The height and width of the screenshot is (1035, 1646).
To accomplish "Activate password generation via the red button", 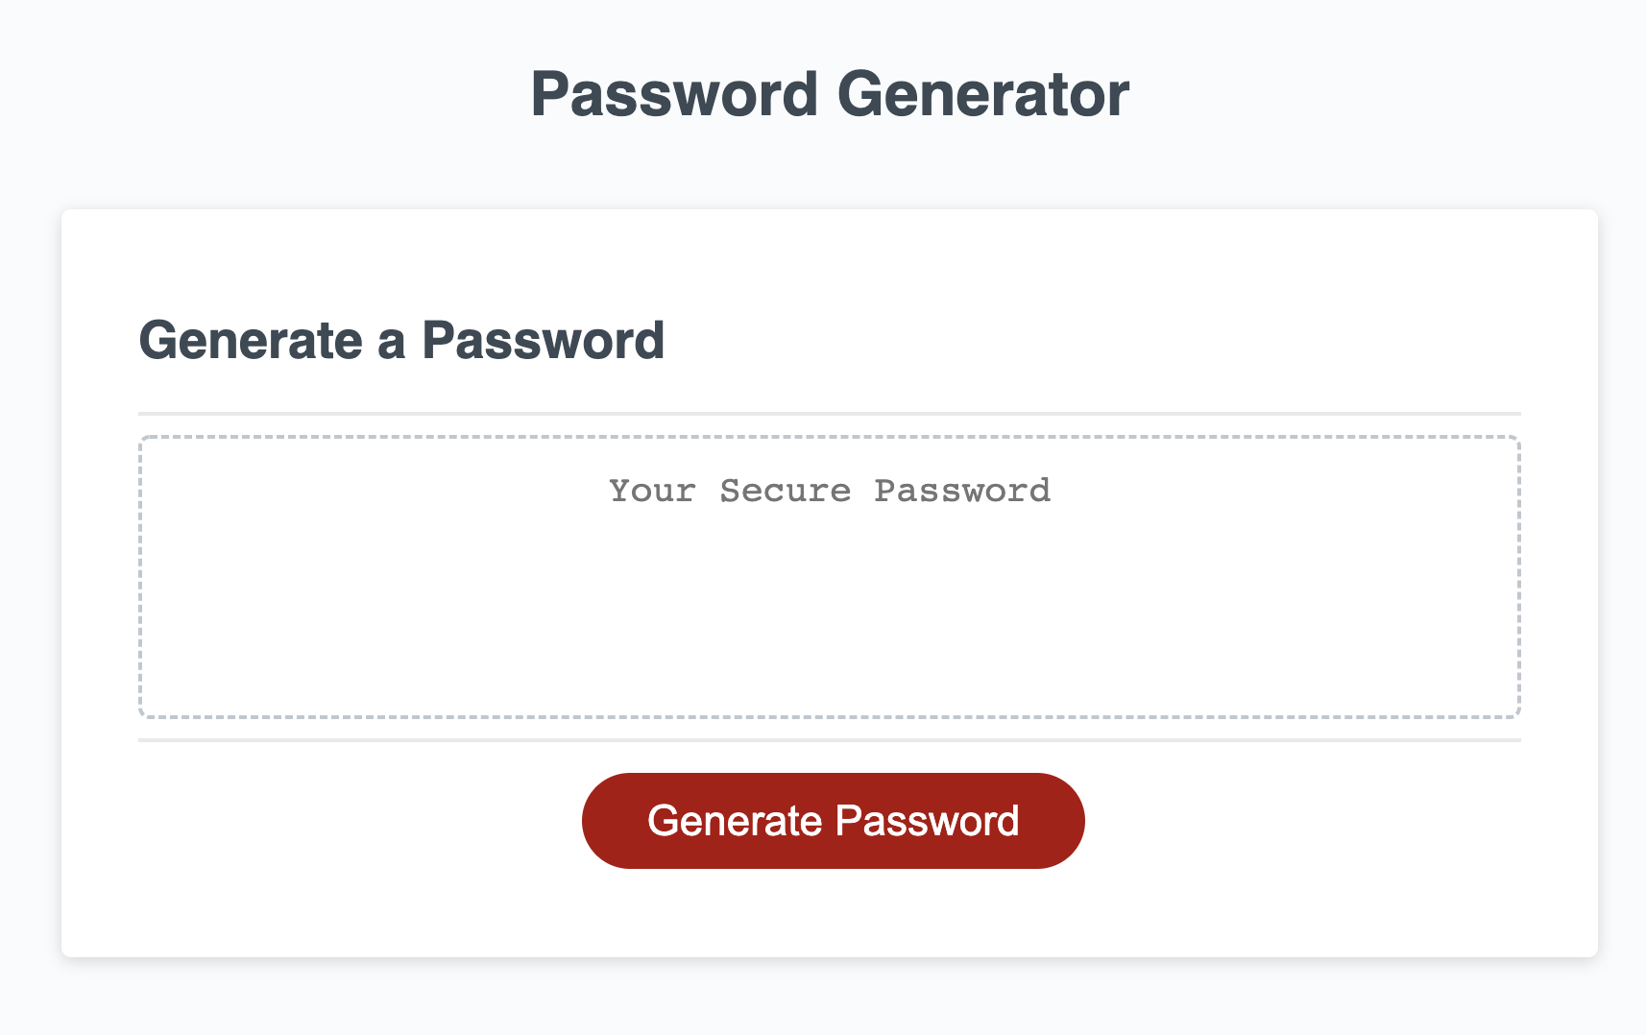I will (x=832, y=819).
